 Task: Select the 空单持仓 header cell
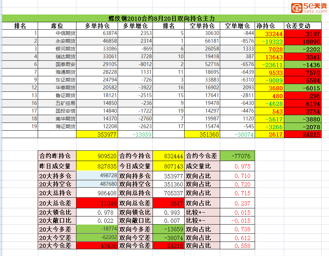click(x=202, y=26)
